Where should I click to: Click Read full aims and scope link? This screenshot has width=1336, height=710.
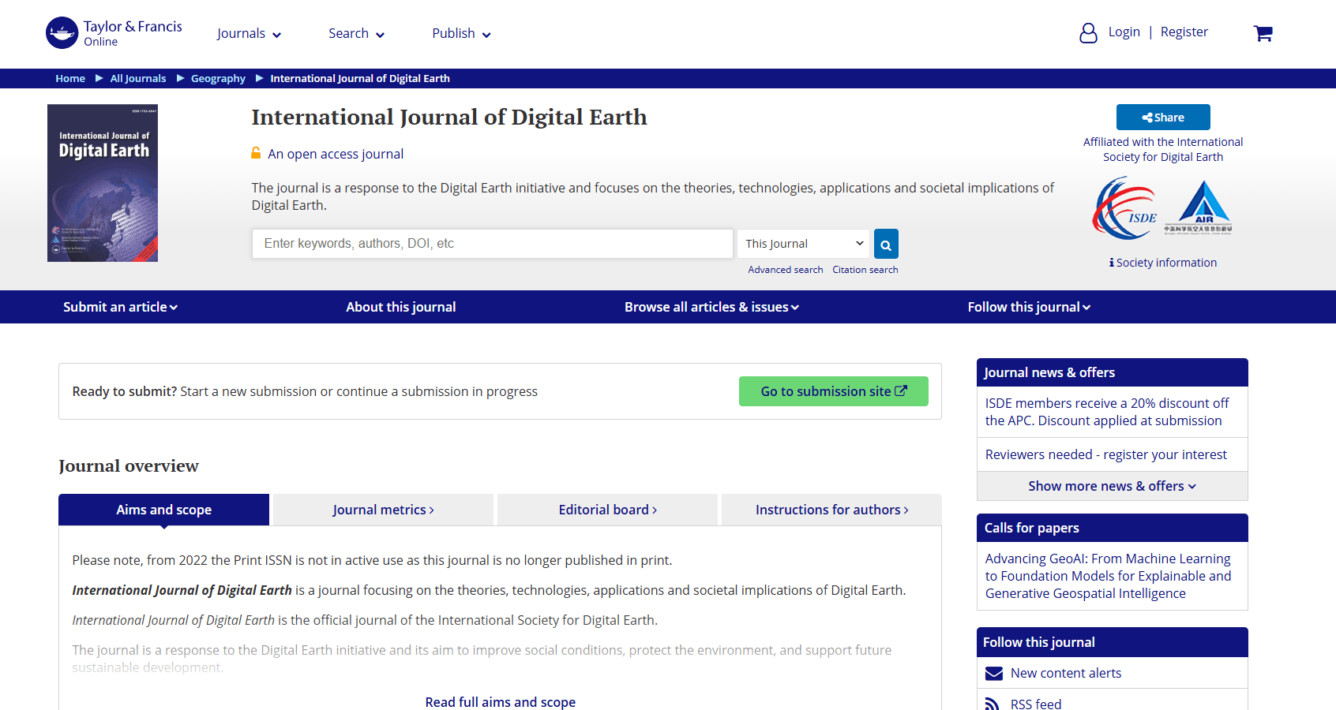click(x=501, y=702)
